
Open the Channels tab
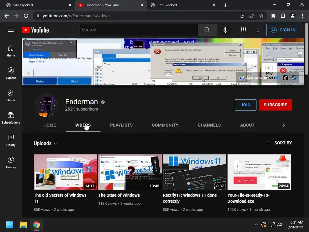coord(209,125)
